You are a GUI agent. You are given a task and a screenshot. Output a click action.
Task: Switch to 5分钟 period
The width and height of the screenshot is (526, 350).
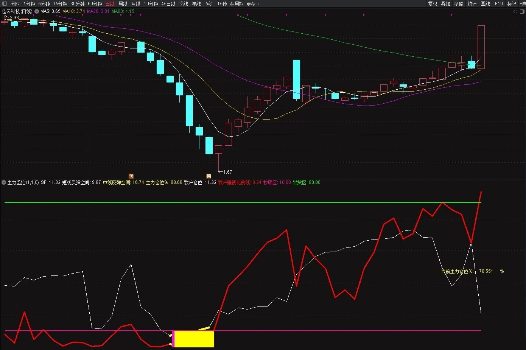coord(44,4)
